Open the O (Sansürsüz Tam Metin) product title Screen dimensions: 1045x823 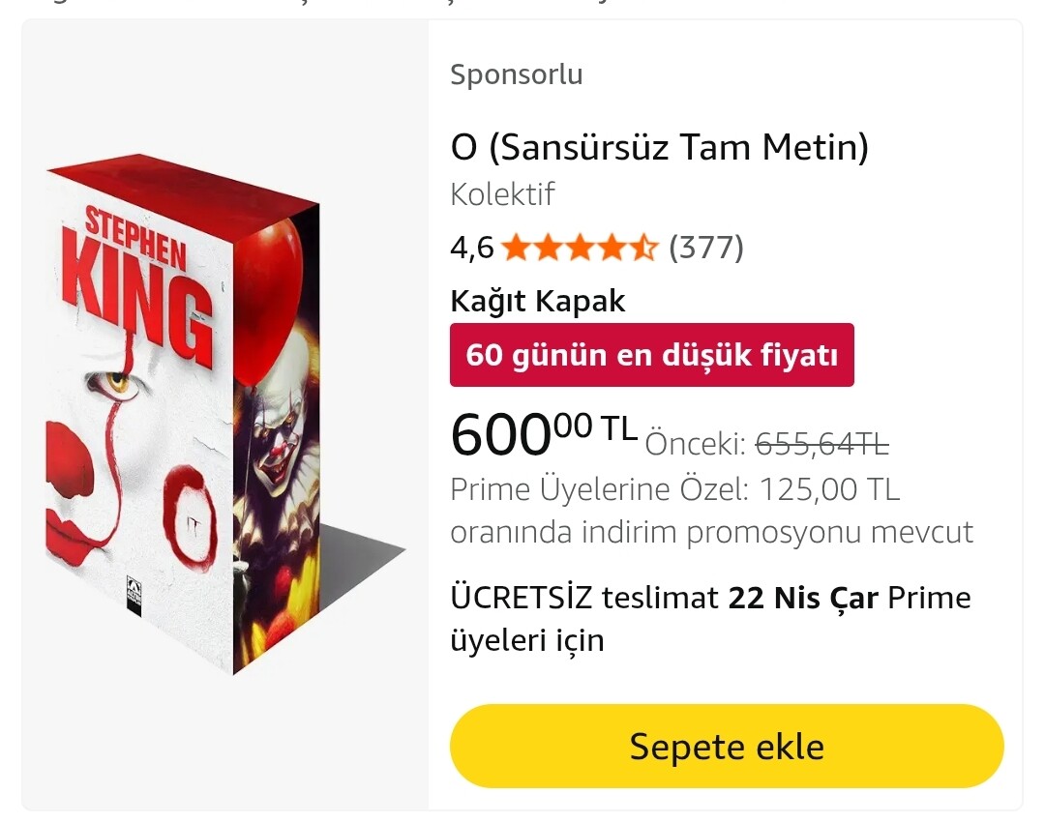tap(660, 148)
